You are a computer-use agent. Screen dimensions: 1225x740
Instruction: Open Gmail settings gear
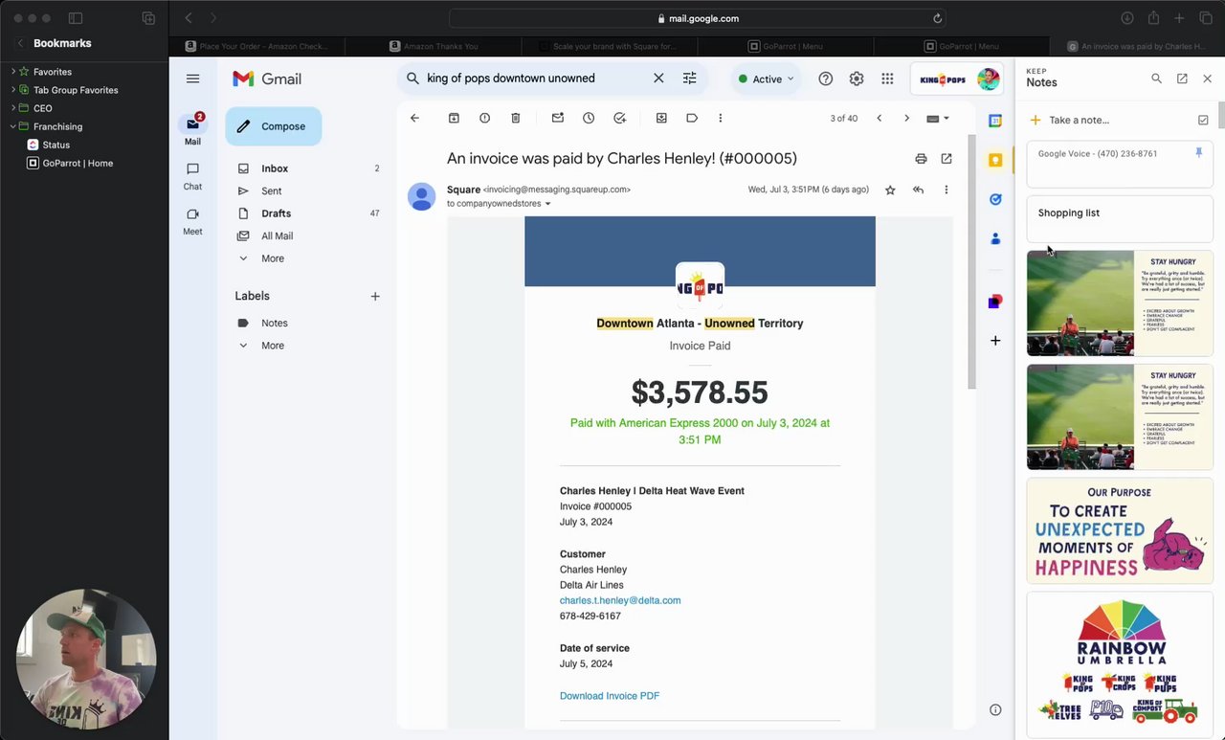tap(857, 78)
